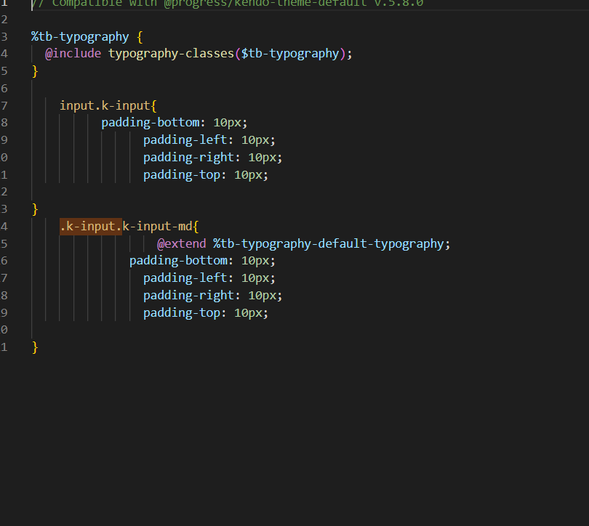Click the @extend keyword

coord(181,243)
